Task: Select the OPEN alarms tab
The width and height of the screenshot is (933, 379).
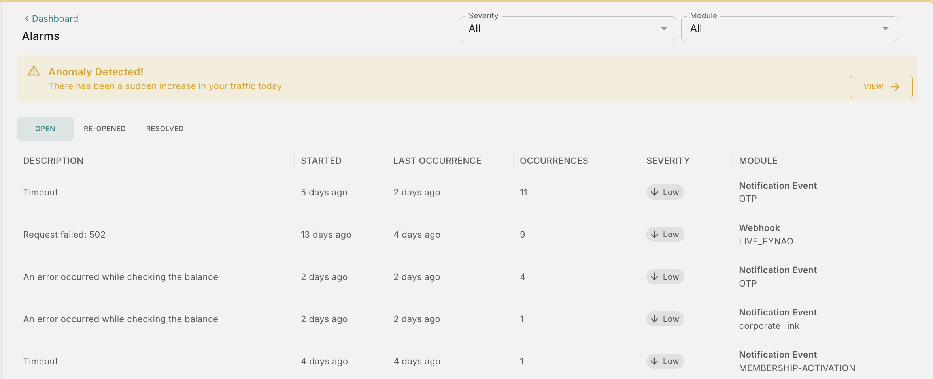Action: (x=45, y=129)
